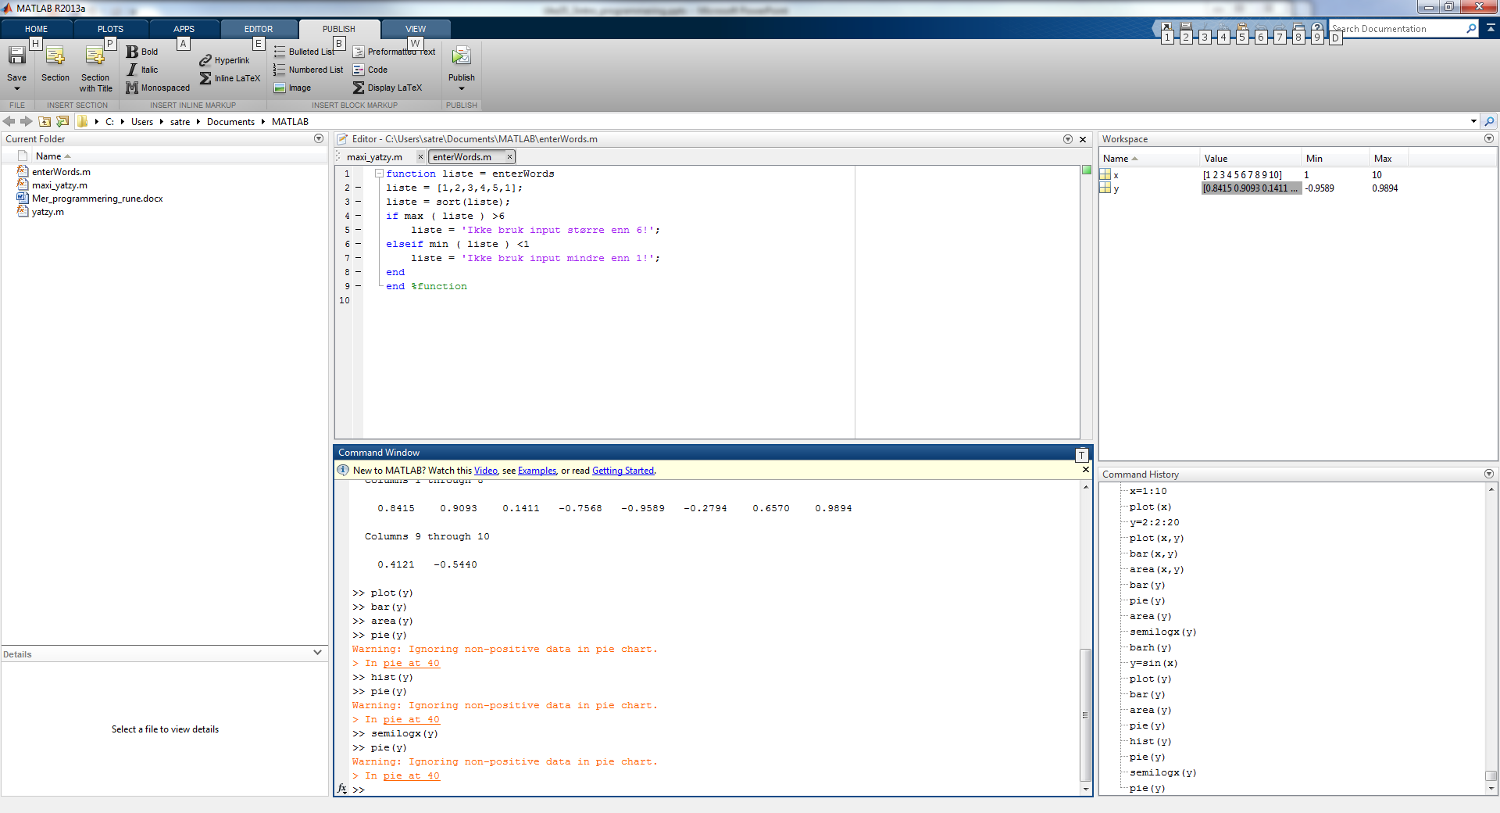This screenshot has width=1500, height=813.
Task: Minimize the toolstrip with the arrow icon
Action: 1491,28
